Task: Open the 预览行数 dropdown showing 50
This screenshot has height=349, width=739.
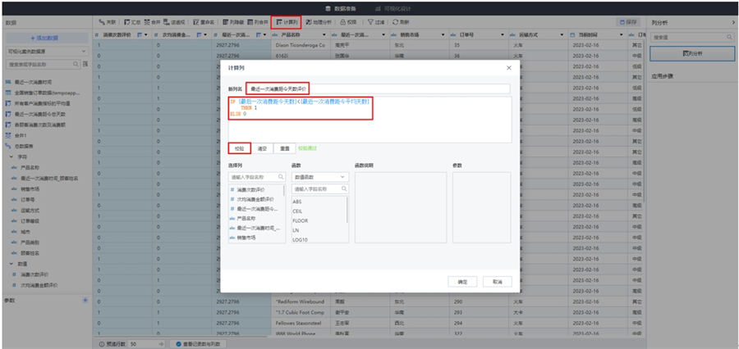Action: click(145, 344)
